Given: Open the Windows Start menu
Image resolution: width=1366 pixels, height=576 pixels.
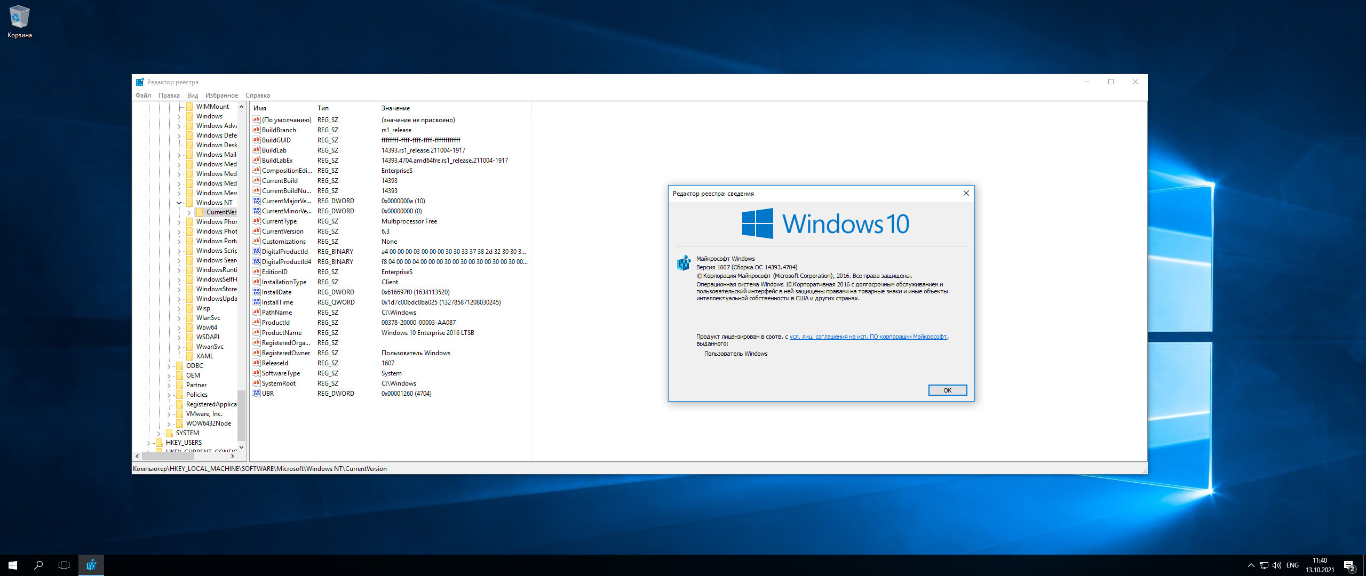Looking at the screenshot, I should coord(13,565).
